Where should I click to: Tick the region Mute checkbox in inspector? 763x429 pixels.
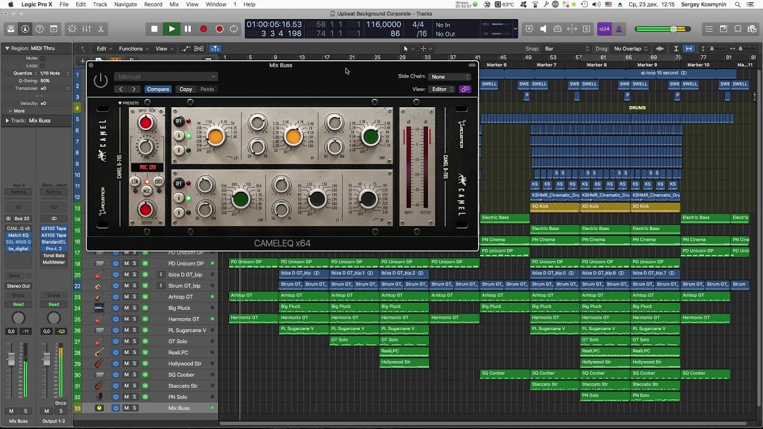tap(42, 58)
